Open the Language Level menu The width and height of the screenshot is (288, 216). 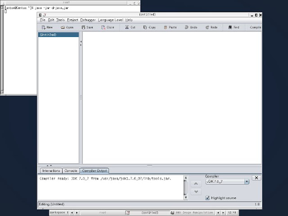point(110,20)
